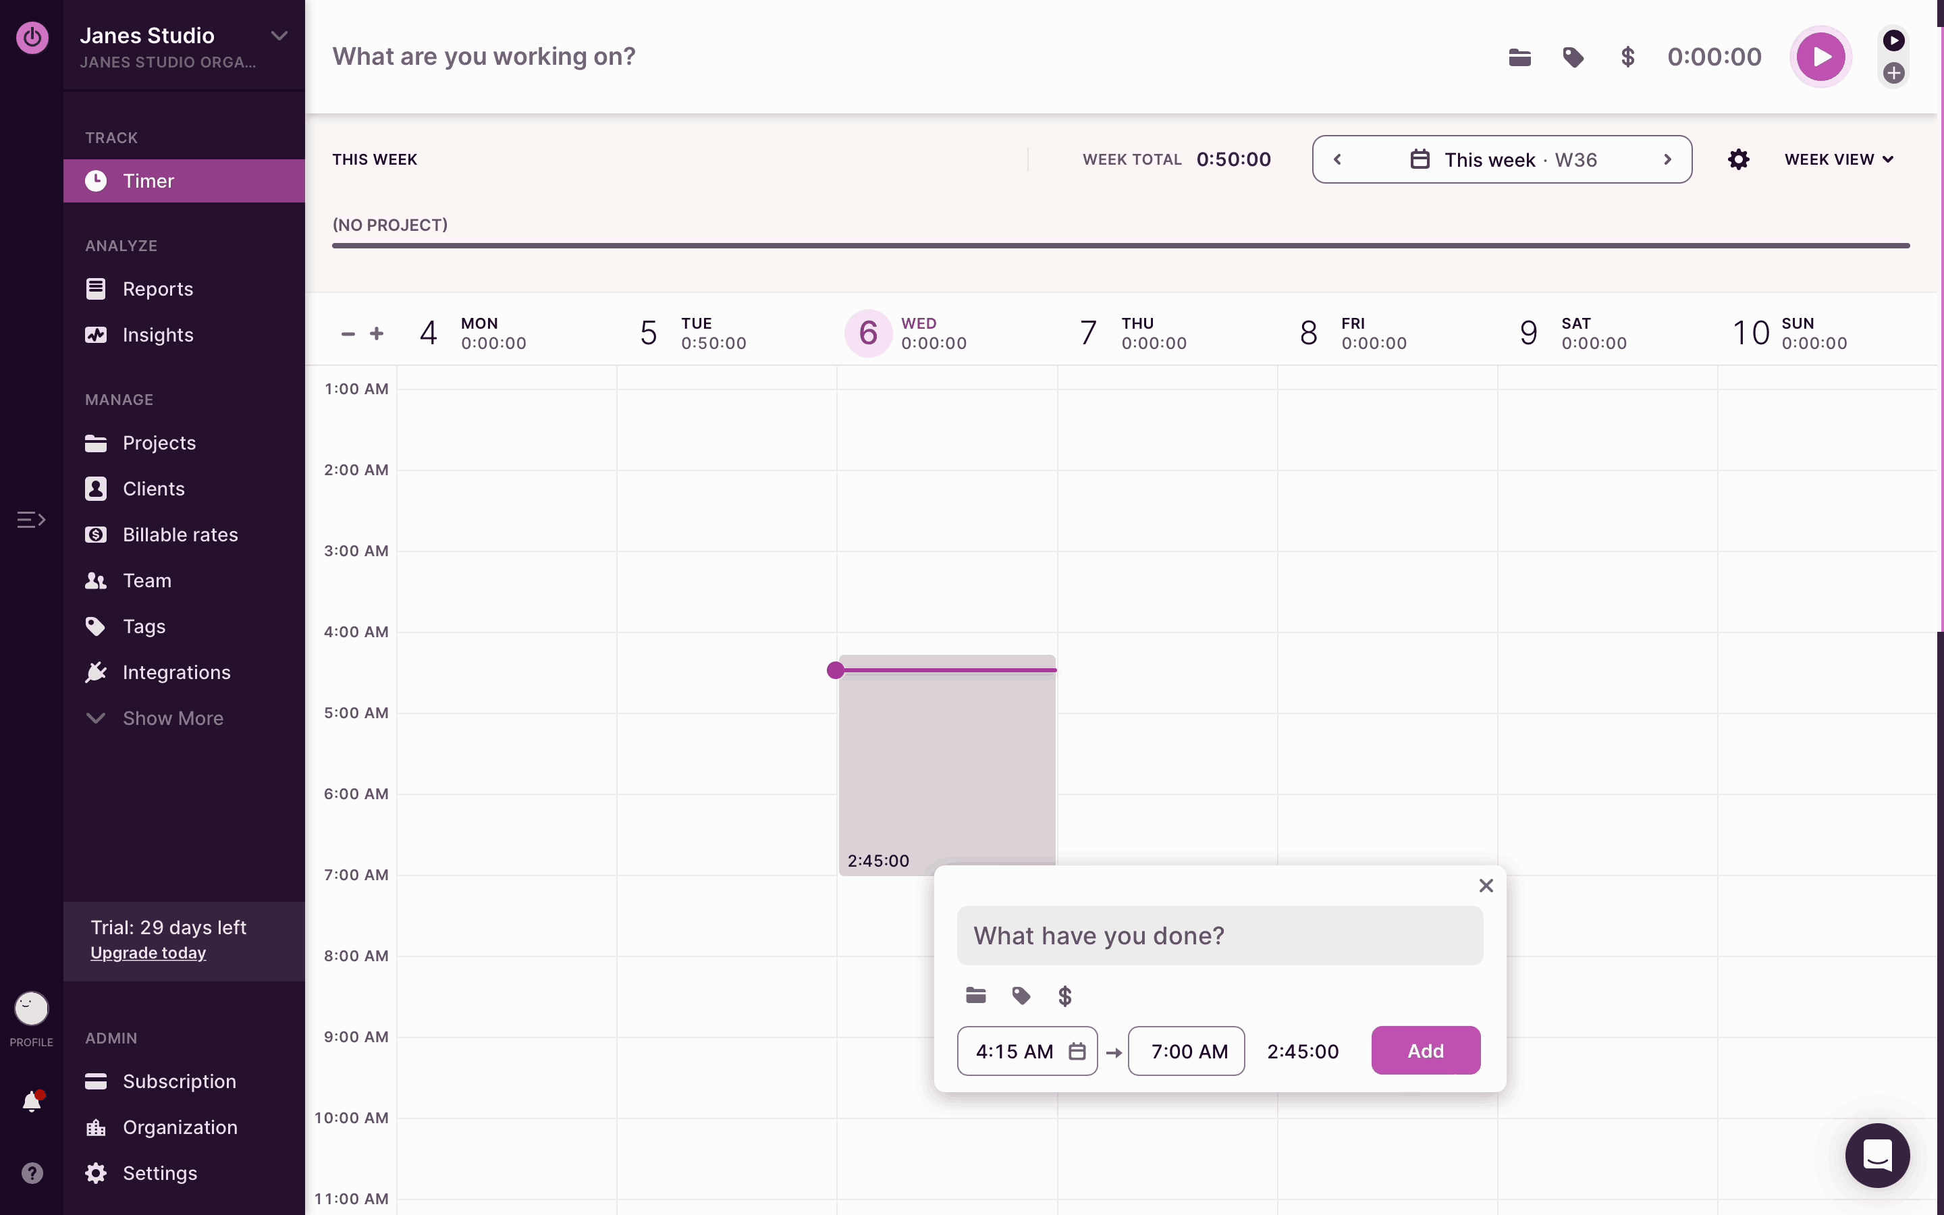Click the Add button in popup
This screenshot has height=1215, width=1944.
click(1425, 1050)
